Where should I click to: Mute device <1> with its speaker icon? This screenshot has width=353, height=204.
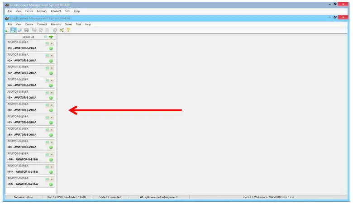click(47, 43)
